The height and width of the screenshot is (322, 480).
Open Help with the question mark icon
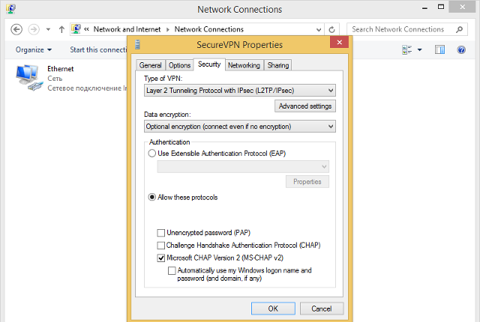coord(461,49)
